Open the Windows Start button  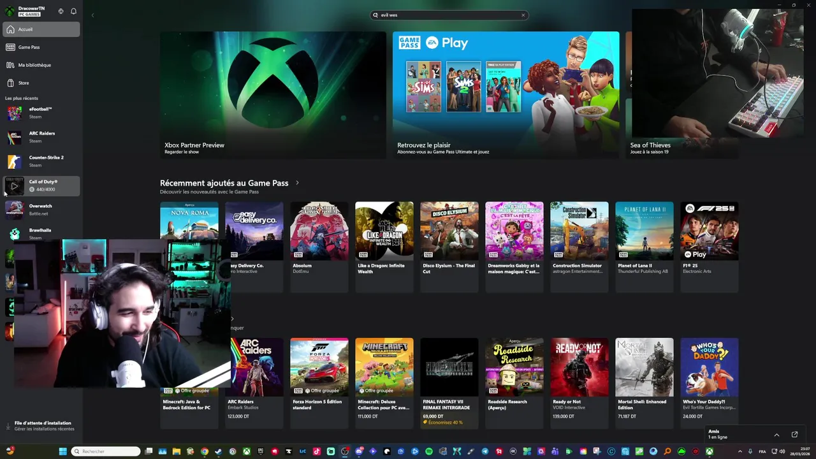coord(62,451)
